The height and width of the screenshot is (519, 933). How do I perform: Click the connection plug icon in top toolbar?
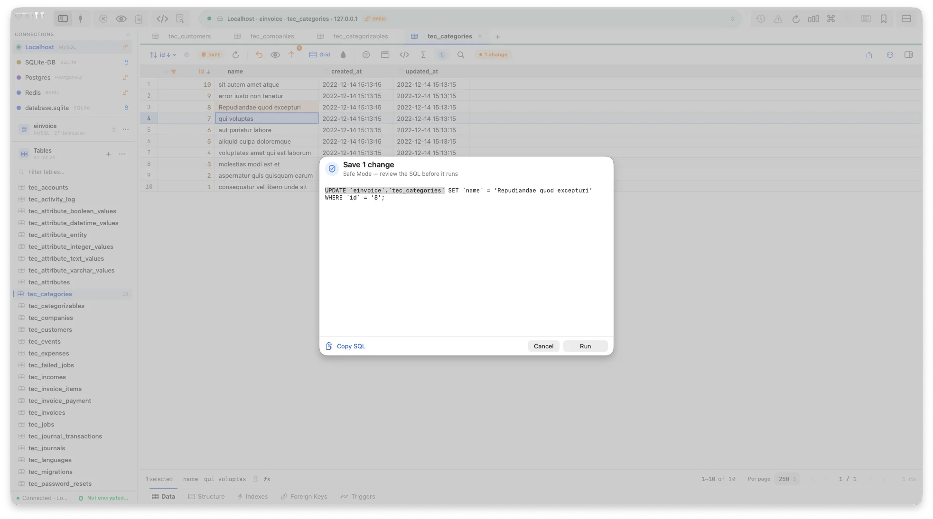(81, 18)
